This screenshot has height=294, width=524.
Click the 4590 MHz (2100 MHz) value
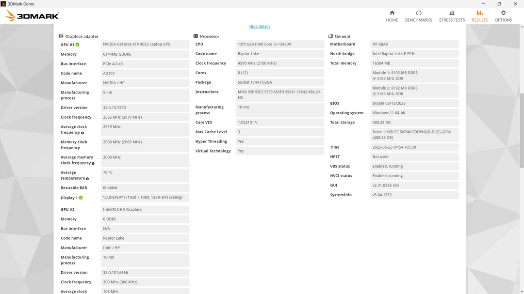[x=280, y=63]
